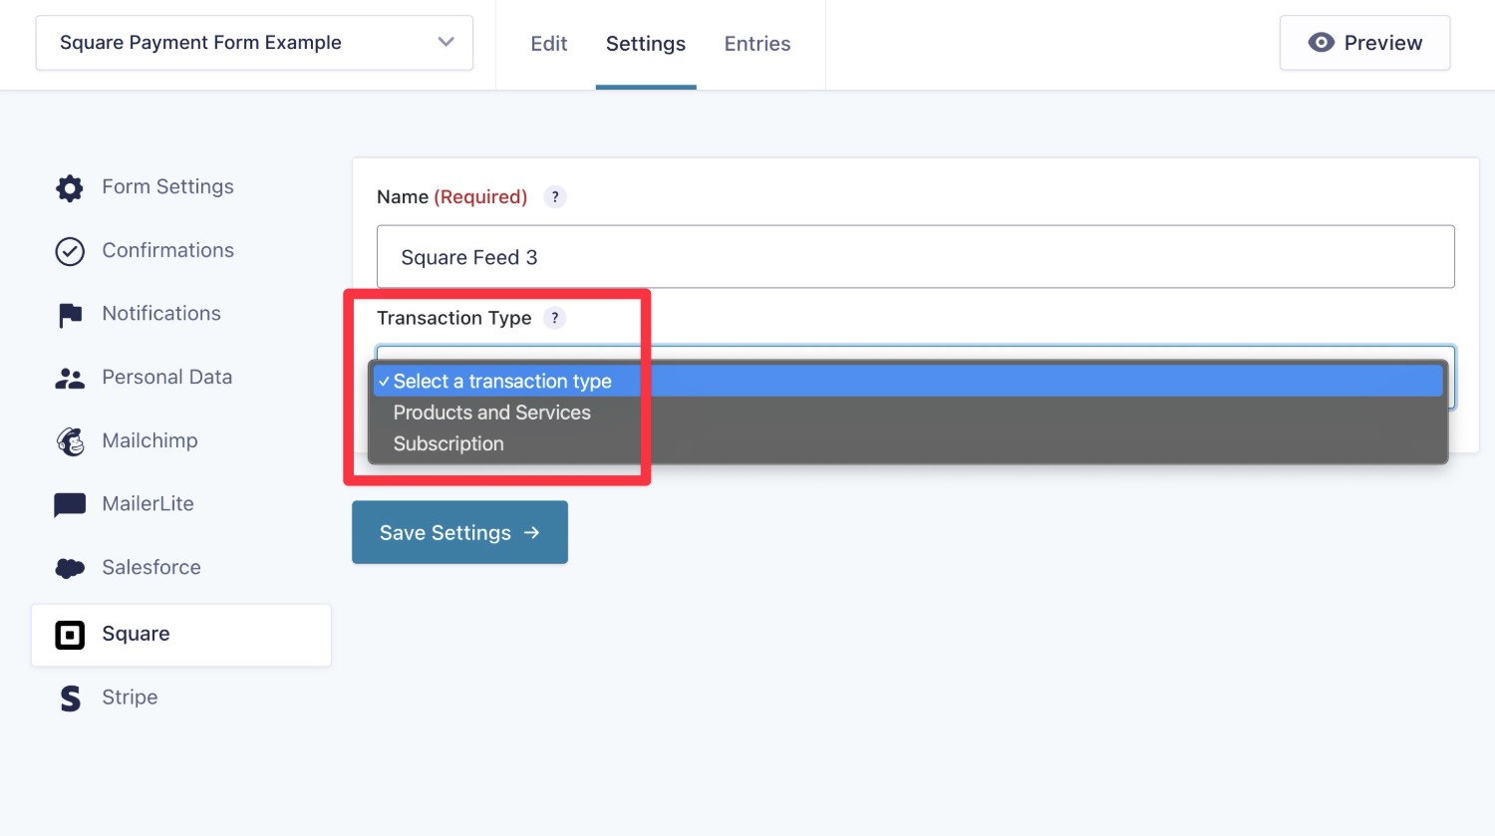This screenshot has height=836, width=1495.
Task: Switch to the Settings tab
Action: point(646,44)
